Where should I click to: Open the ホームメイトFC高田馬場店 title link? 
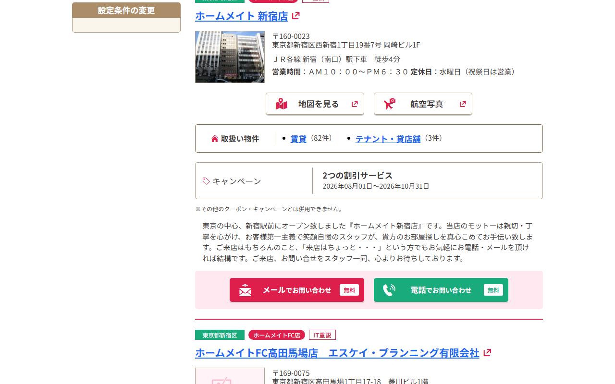[337, 353]
